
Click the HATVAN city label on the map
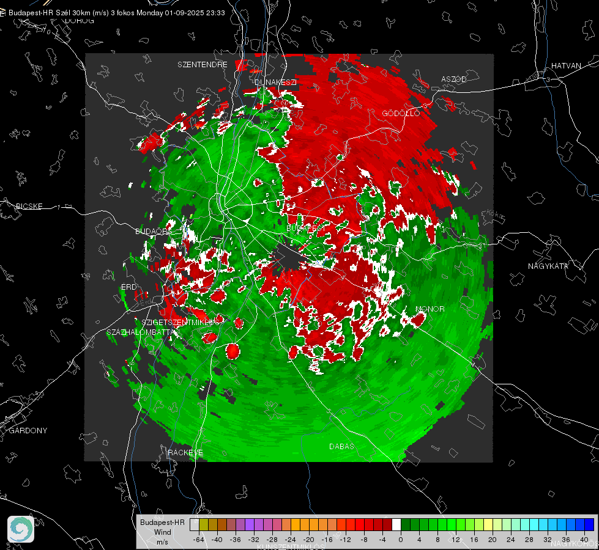tap(566, 66)
